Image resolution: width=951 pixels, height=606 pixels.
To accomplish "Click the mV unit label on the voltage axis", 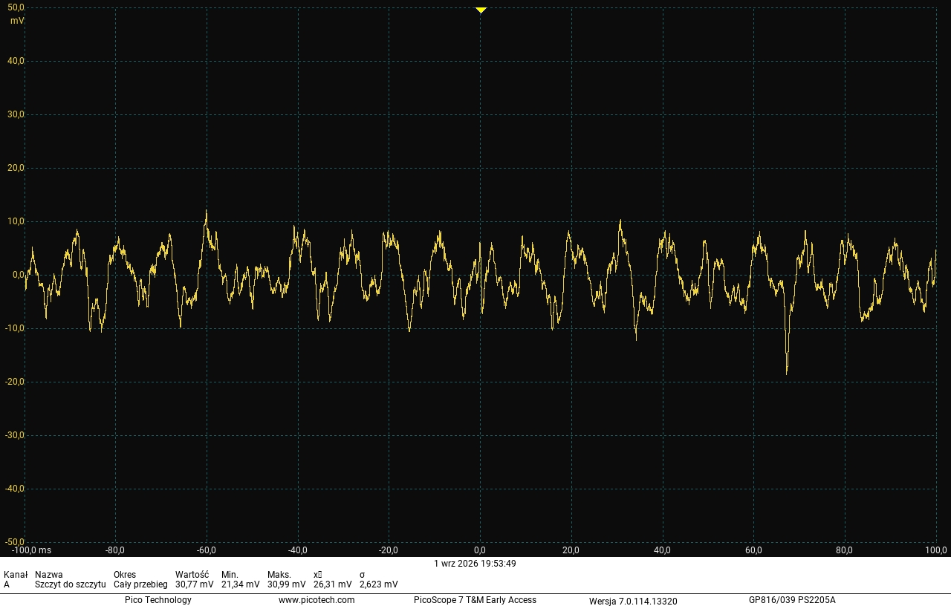I will pyautogui.click(x=16, y=21).
